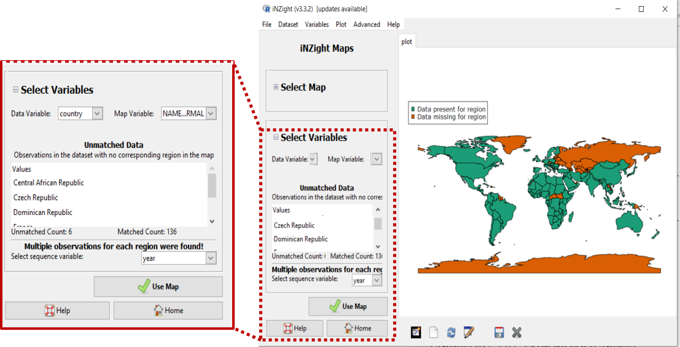Image resolution: width=680 pixels, height=347 pixels.
Task: Click the list scrollbar down arrow in the iNZight window
Action: point(378,246)
